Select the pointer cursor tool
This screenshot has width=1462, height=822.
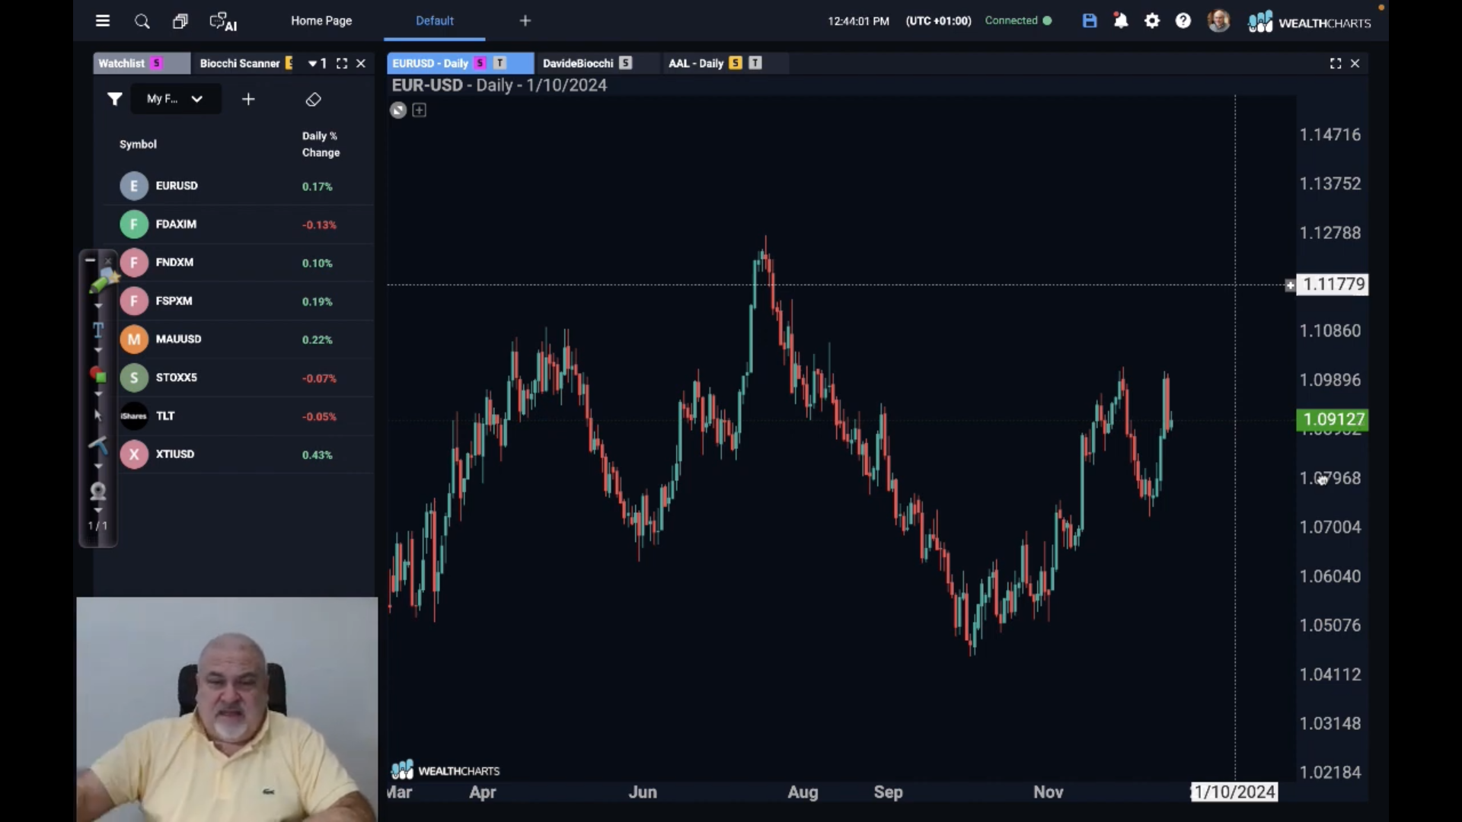(97, 415)
